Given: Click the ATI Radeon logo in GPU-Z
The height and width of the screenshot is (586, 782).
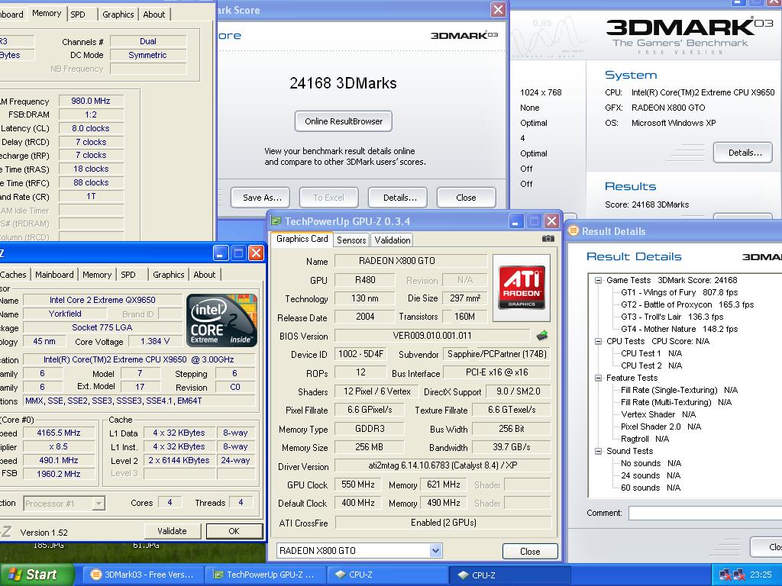Looking at the screenshot, I should (521, 288).
